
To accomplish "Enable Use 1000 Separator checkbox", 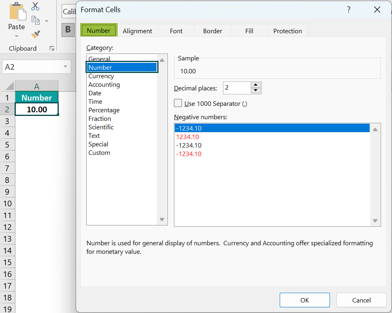I will pyautogui.click(x=178, y=103).
